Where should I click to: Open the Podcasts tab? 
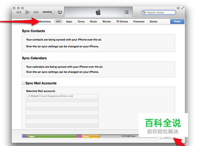click(139, 21)
